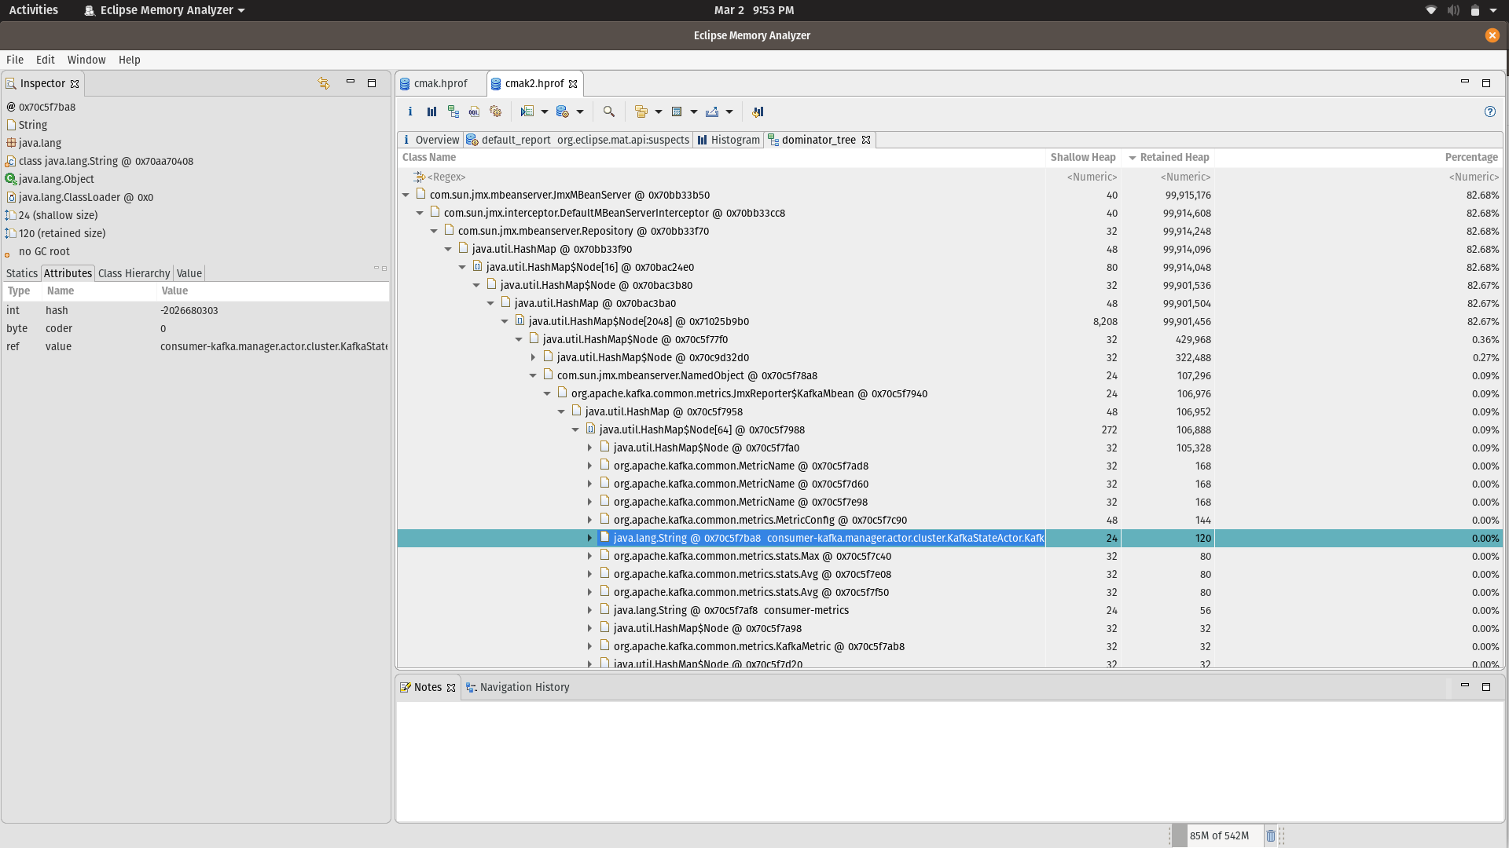The image size is (1509, 848).
Task: Click the link-with-snapshot icon in Inspector panel
Action: click(323, 83)
